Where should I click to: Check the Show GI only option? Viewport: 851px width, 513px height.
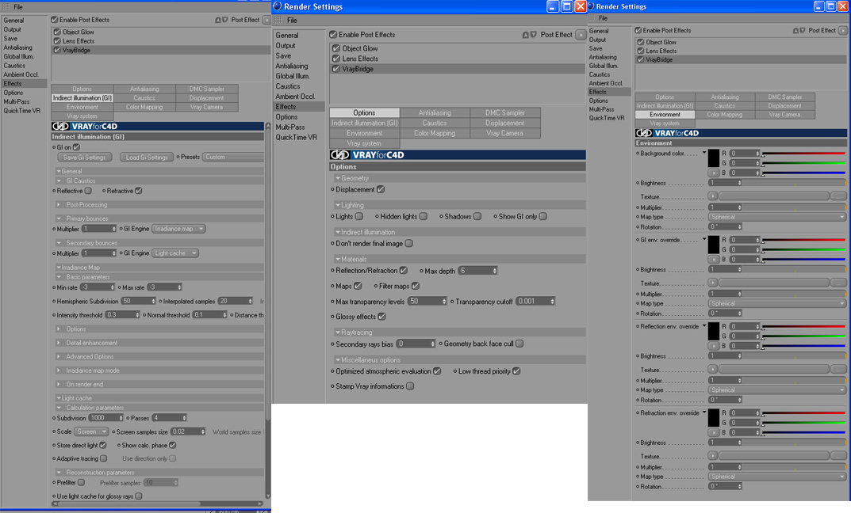(542, 217)
